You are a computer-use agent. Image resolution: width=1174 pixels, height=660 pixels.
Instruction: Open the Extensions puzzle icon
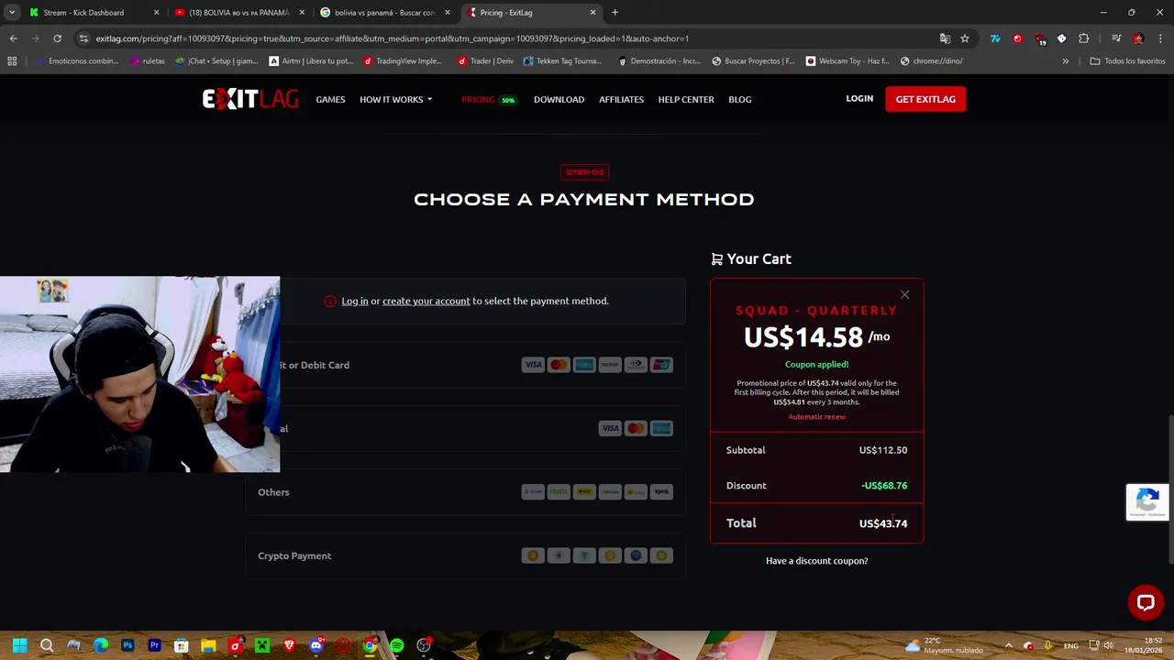(1083, 38)
